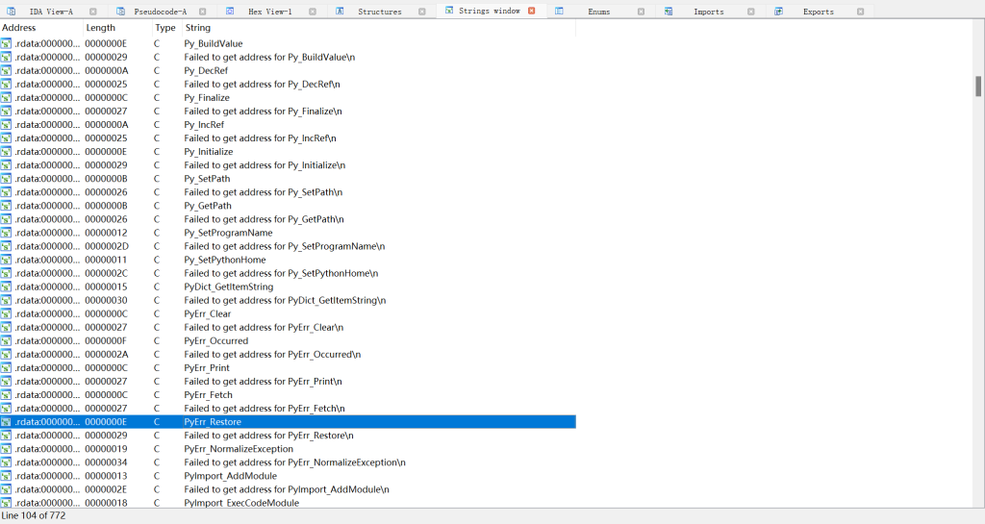Screen dimensions: 985x524
Task: Close the Strings window tab
Action: pyautogui.click(x=532, y=12)
